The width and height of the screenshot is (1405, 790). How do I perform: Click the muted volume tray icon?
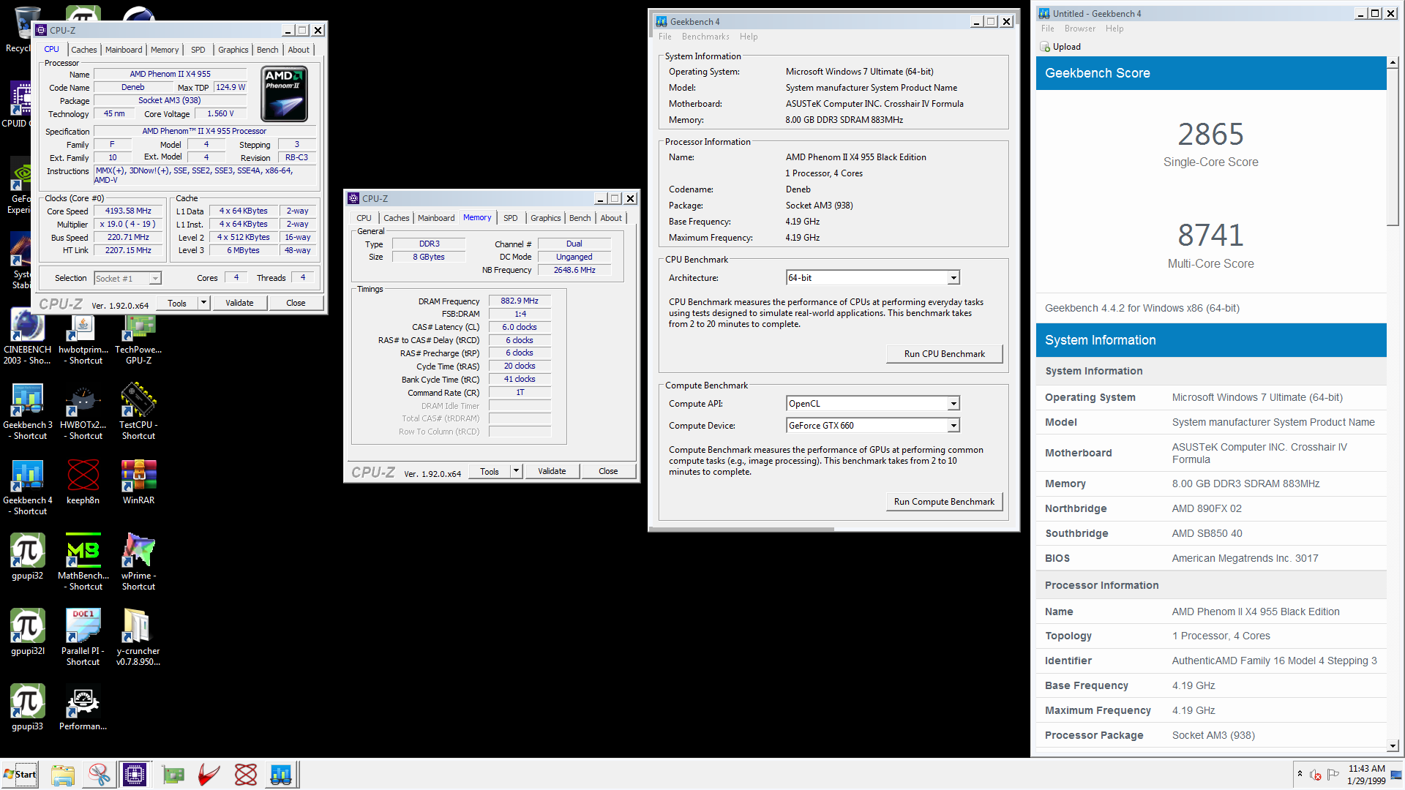click(x=1315, y=775)
